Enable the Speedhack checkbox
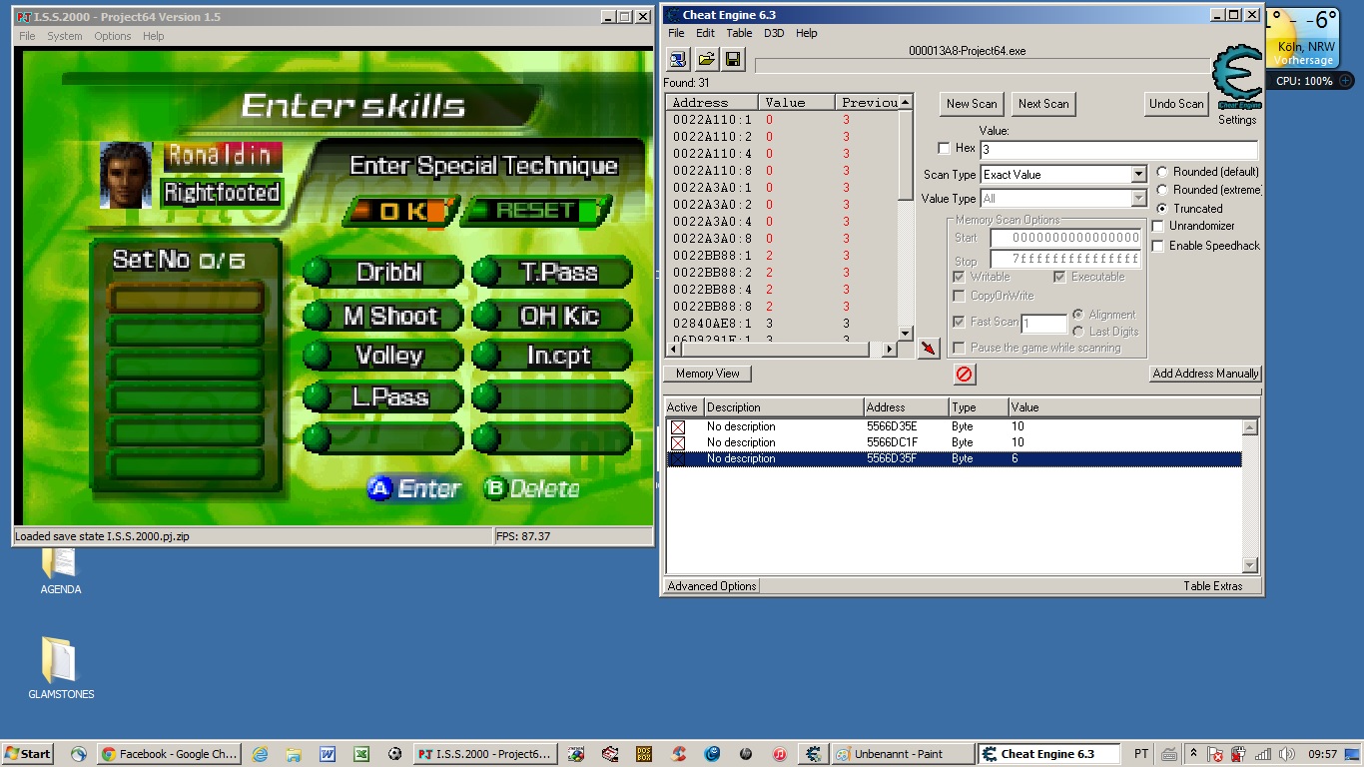This screenshot has height=767, width=1364. coord(1158,246)
